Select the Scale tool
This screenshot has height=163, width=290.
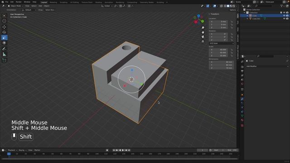4,38
